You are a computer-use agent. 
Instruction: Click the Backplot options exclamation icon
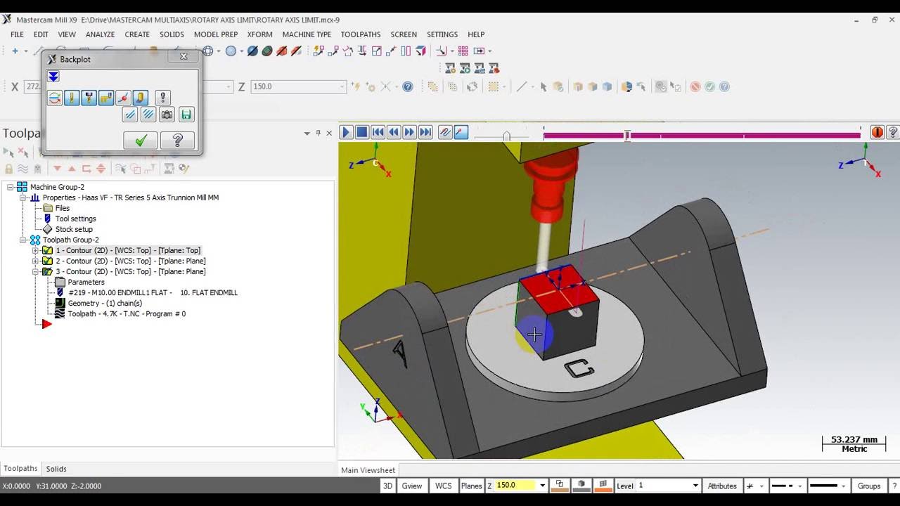coord(163,98)
